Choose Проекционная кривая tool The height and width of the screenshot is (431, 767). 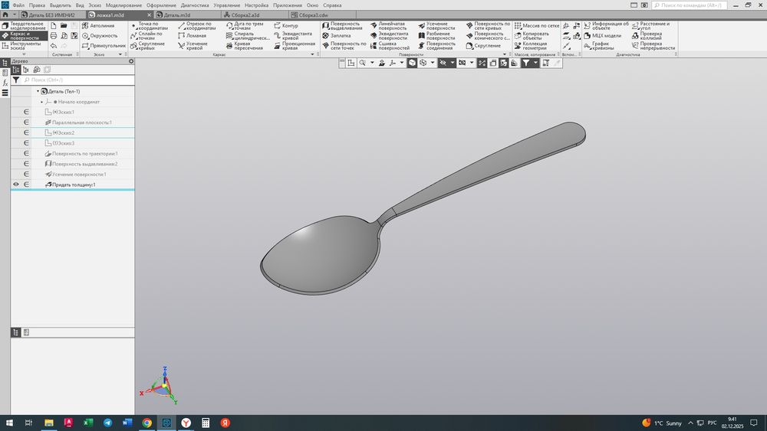(x=295, y=45)
